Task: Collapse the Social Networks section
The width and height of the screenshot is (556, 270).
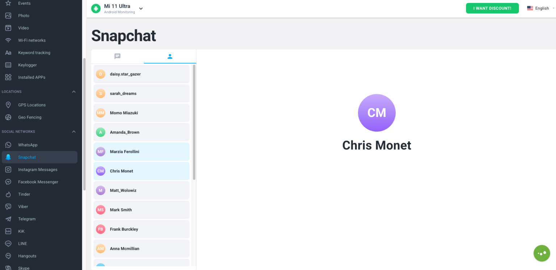Action: (74, 132)
